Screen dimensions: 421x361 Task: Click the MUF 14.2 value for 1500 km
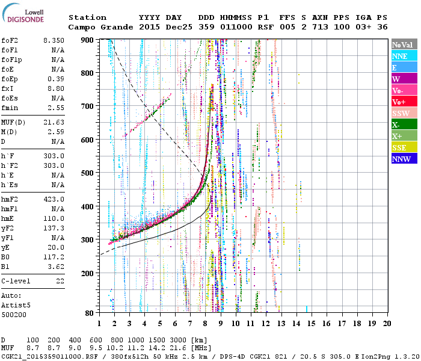coord(157,348)
